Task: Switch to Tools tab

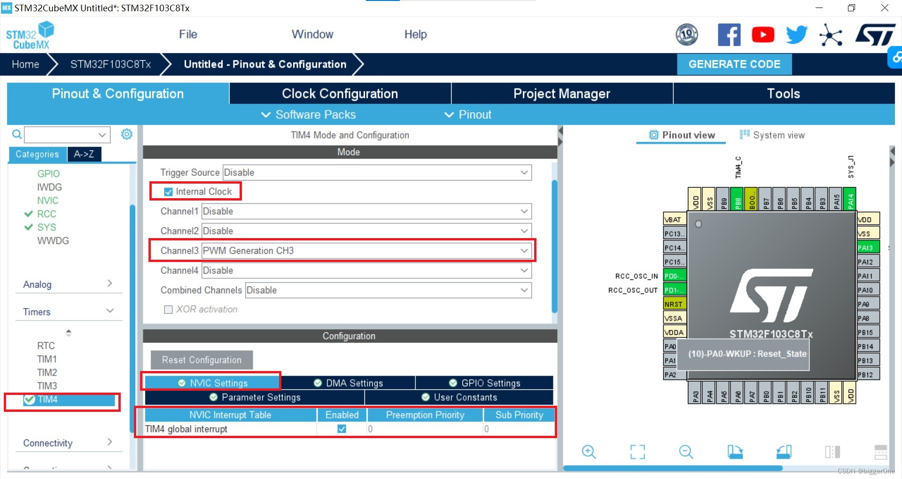Action: [784, 93]
